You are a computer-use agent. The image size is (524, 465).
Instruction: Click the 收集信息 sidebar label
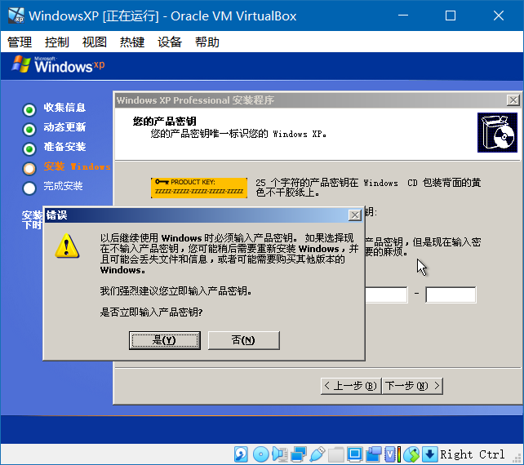pyautogui.click(x=64, y=108)
